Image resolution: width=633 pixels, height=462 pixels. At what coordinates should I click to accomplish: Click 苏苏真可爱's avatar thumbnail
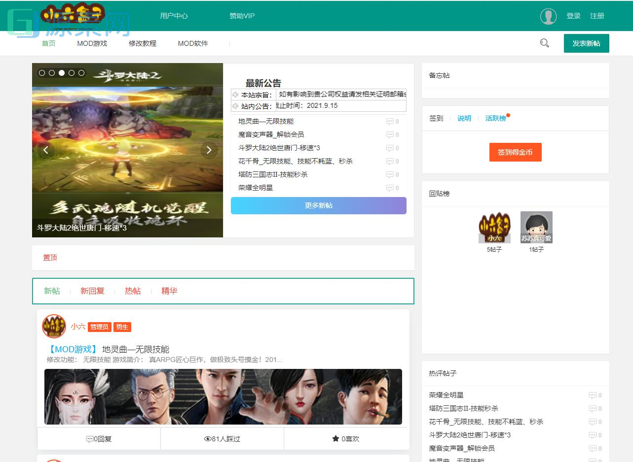tap(536, 227)
